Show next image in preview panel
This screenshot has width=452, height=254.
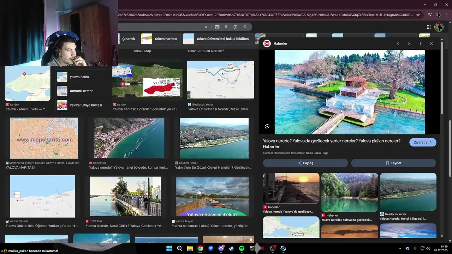409,43
